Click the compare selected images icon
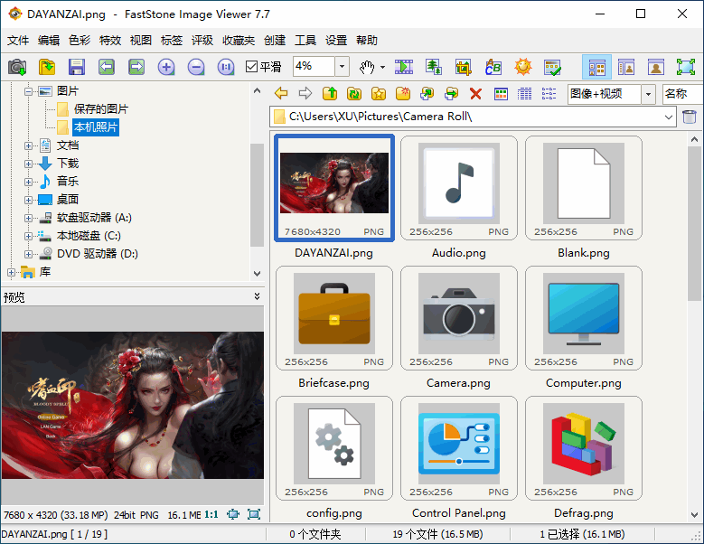Image resolution: width=704 pixels, height=544 pixels. [x=552, y=68]
